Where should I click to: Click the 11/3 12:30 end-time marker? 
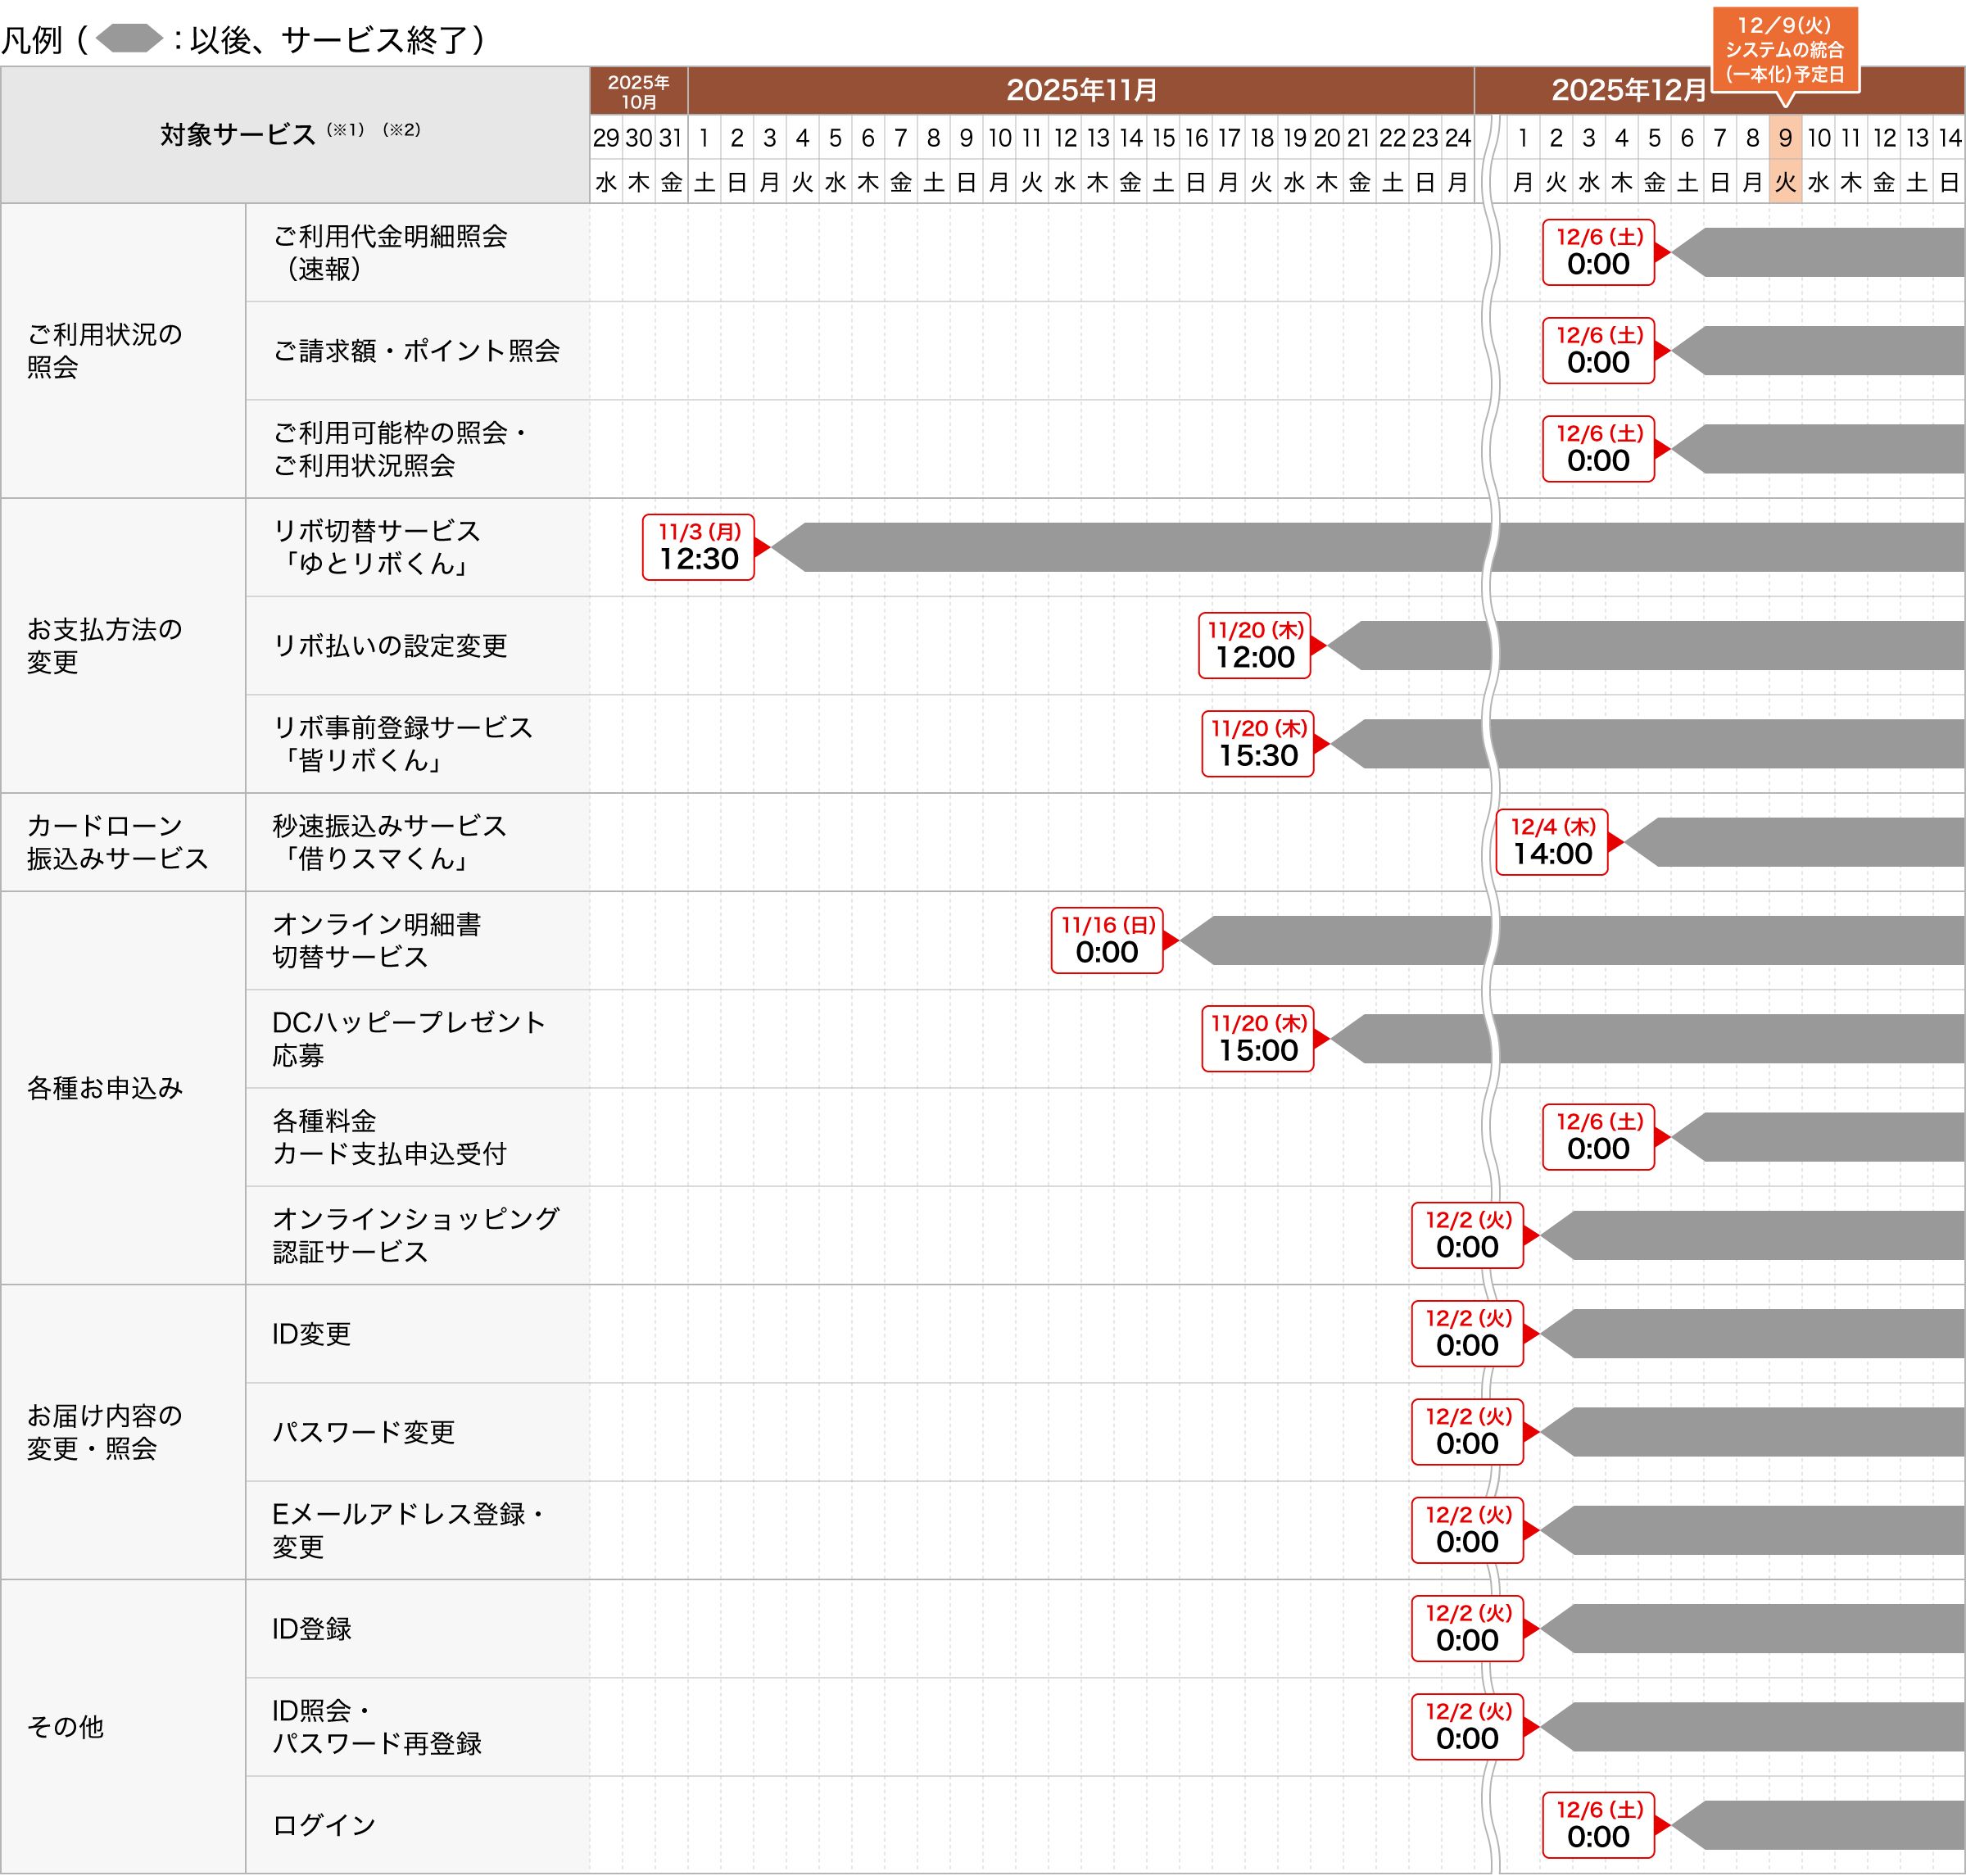click(698, 547)
